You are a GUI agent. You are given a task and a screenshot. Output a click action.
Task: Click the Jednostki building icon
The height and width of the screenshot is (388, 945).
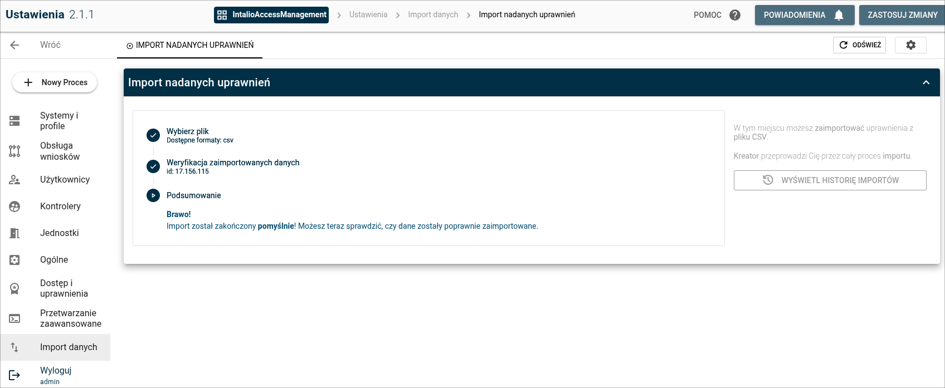pyautogui.click(x=14, y=233)
